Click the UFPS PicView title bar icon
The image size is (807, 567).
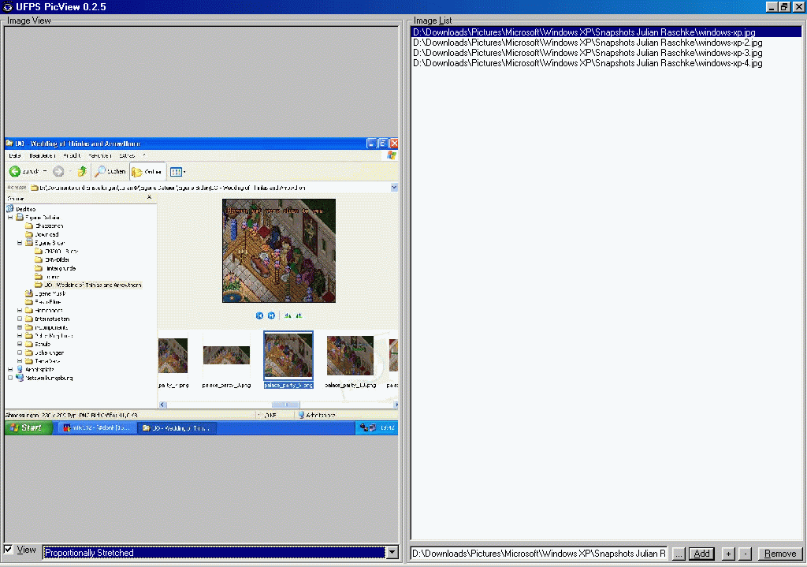click(x=8, y=6)
